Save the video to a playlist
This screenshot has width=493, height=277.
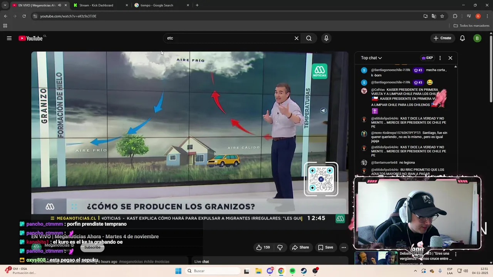(325, 247)
